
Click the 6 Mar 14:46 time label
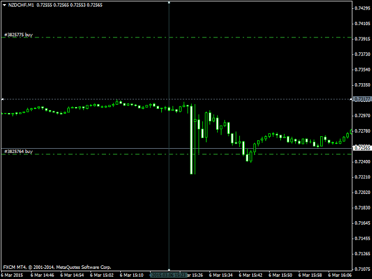(42, 275)
